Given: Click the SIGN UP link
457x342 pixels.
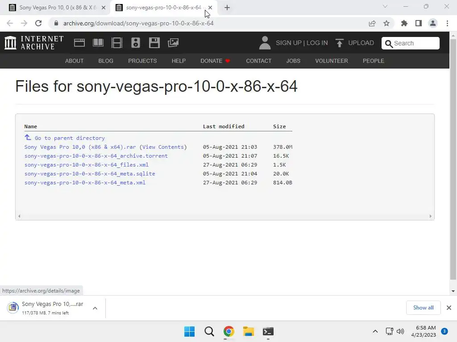Looking at the screenshot, I should tap(289, 43).
